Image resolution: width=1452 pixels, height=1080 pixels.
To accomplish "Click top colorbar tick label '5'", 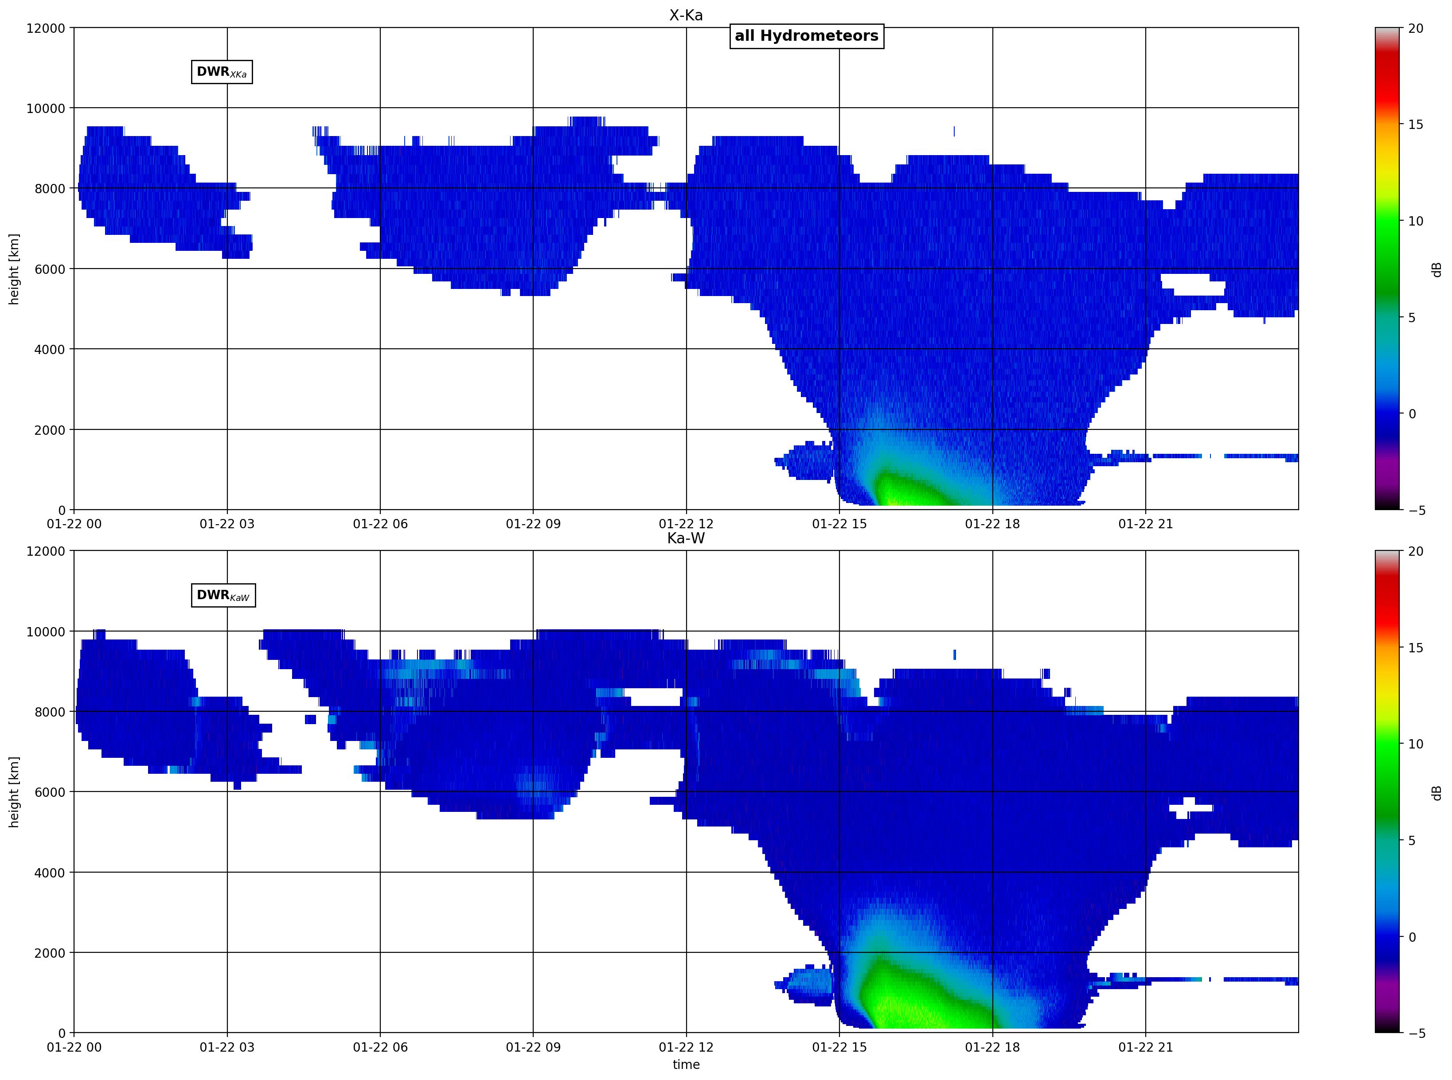I will pos(1412,318).
